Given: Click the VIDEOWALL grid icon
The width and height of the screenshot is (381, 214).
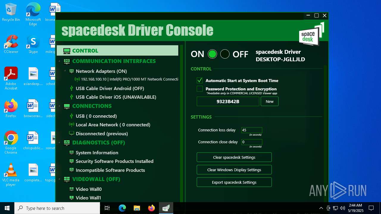Looking at the screenshot, I should click(67, 179).
